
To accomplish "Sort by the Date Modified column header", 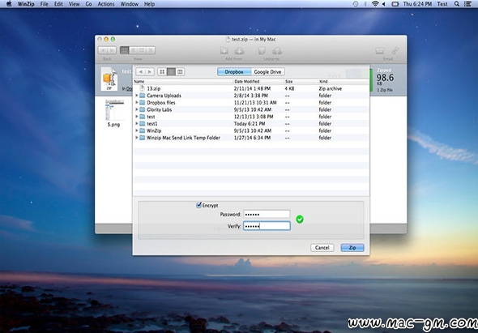I will pos(258,81).
